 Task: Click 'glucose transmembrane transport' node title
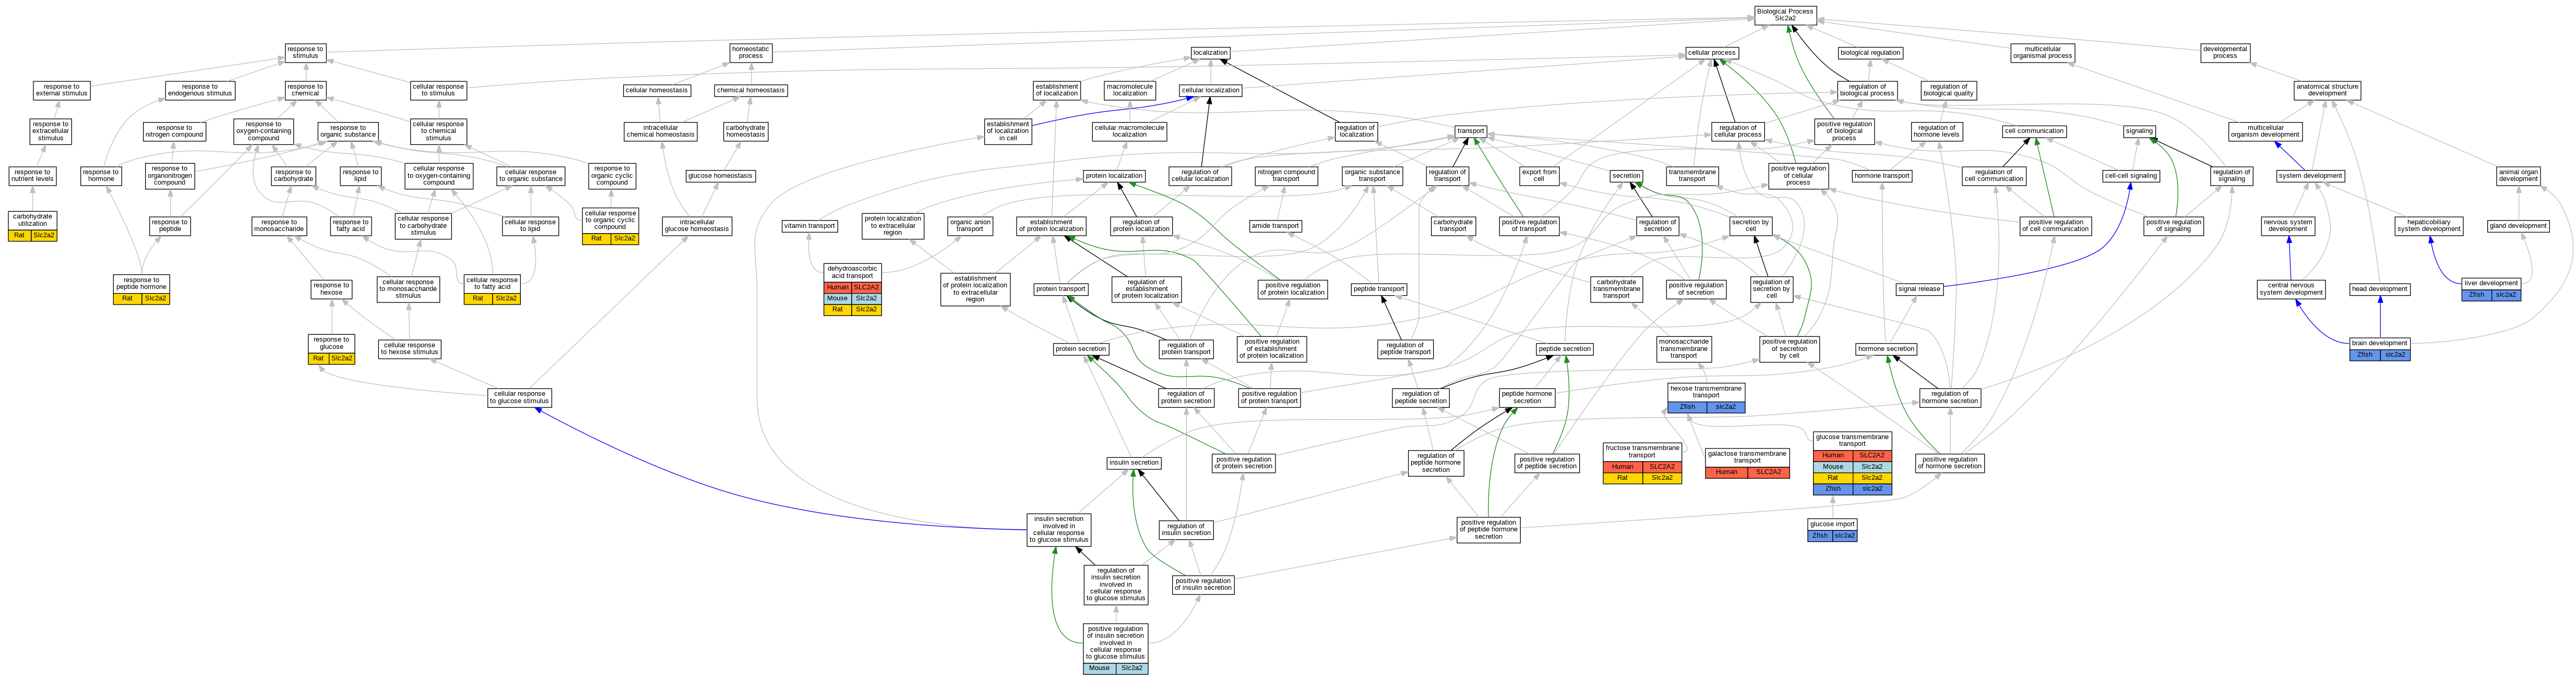1852,440
